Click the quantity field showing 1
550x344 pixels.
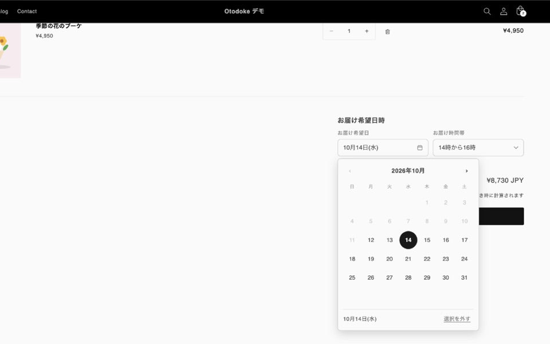349,31
